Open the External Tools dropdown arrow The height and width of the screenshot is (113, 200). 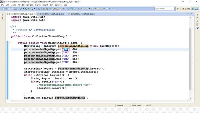click(x=34, y=9)
